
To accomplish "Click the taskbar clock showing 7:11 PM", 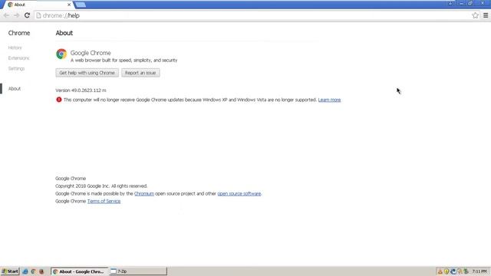I will pyautogui.click(x=479, y=271).
